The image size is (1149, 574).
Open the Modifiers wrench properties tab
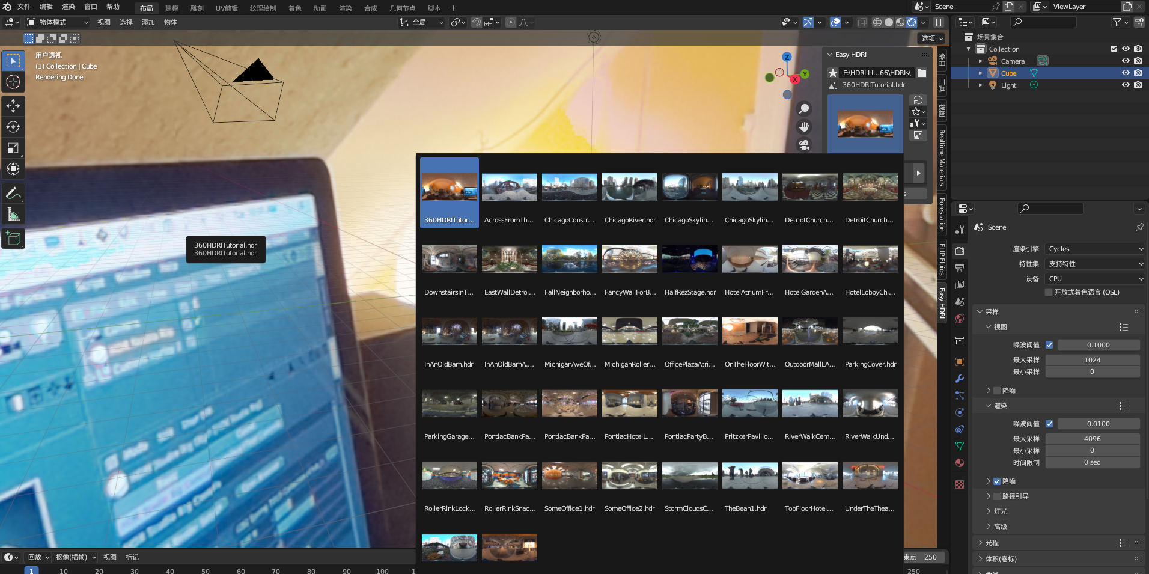click(x=960, y=379)
